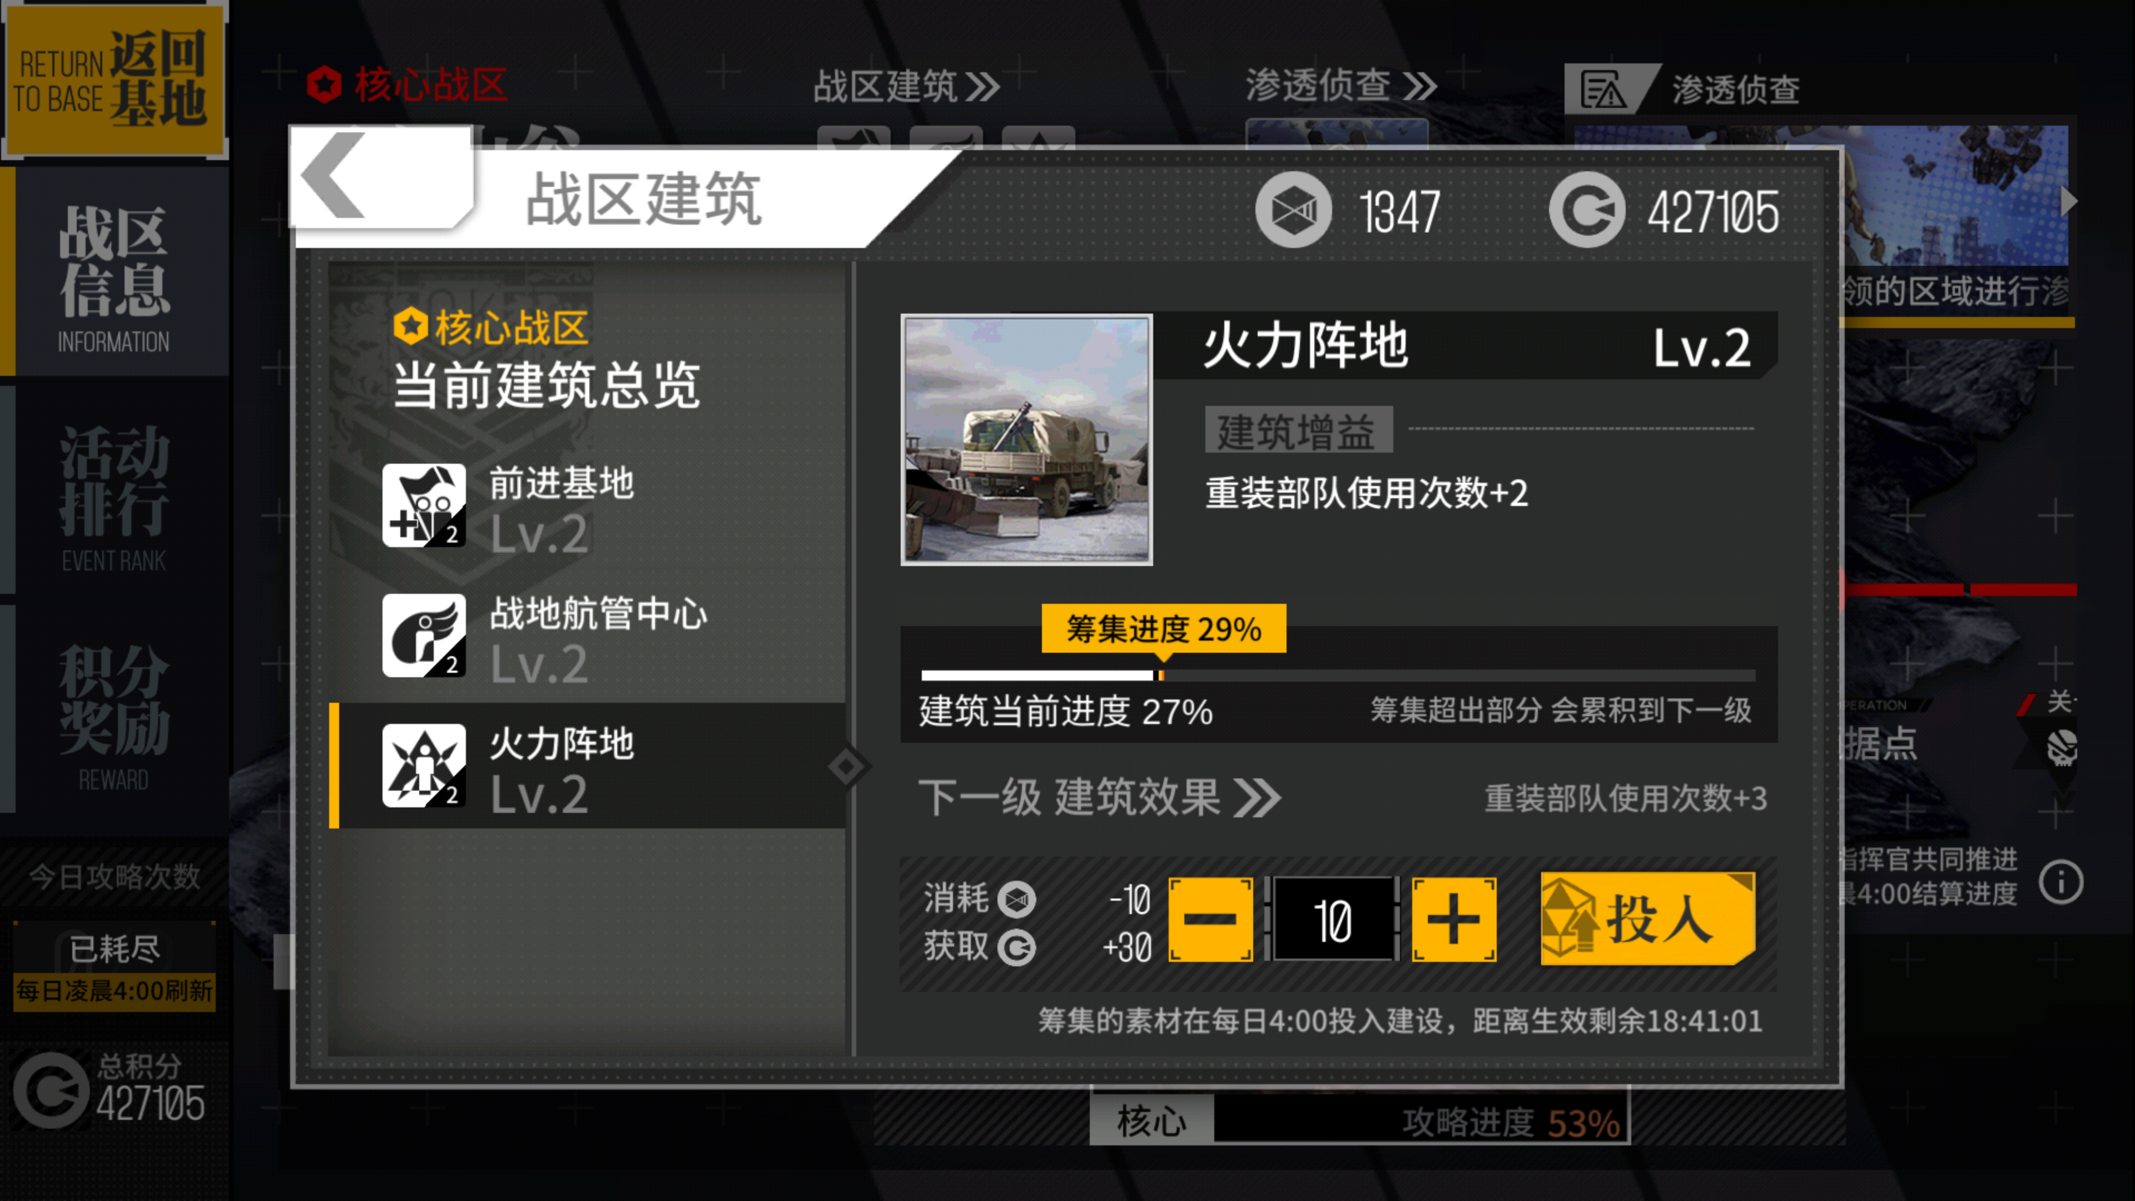
Task: Click the 投入 invest button
Action: click(1647, 919)
